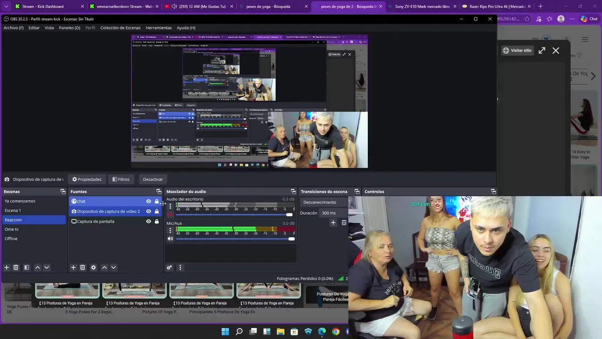Move source down in Fuentes toolbar
Screen dimensions: 602x339
(113, 267)
